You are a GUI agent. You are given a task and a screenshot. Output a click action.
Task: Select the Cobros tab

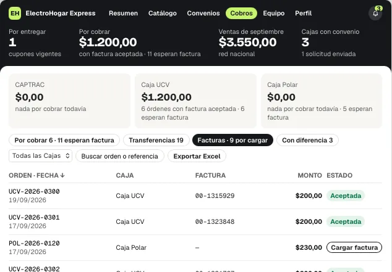(x=241, y=13)
